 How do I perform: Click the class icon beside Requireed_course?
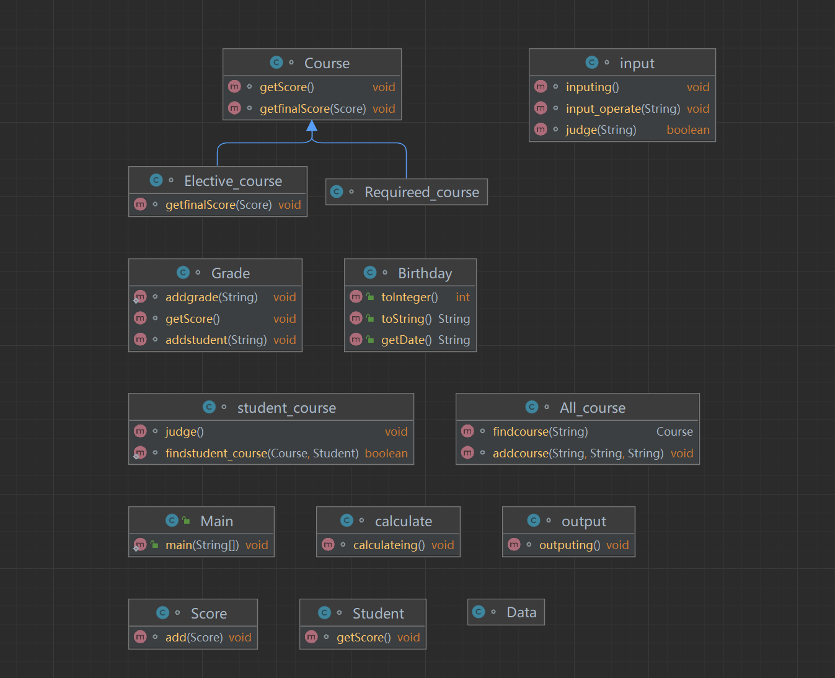[x=337, y=192]
